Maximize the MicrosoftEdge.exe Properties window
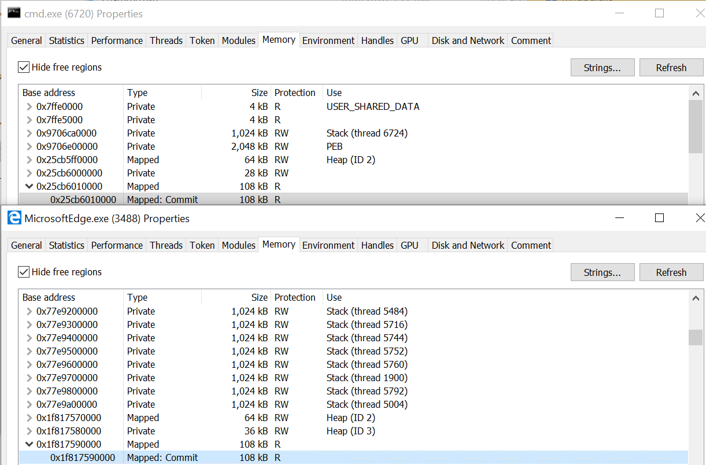The height and width of the screenshot is (465, 706). point(659,218)
